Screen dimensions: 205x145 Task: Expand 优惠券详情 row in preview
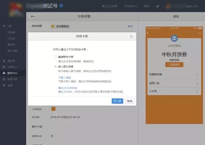click(174, 75)
